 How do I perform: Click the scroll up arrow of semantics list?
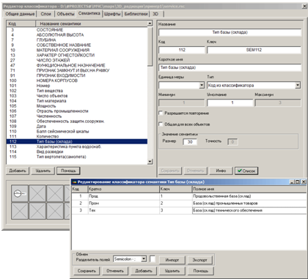point(150,23)
